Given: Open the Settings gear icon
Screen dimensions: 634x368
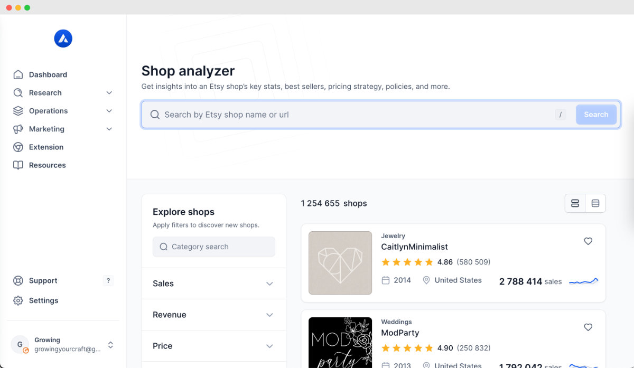Looking at the screenshot, I should [x=18, y=300].
